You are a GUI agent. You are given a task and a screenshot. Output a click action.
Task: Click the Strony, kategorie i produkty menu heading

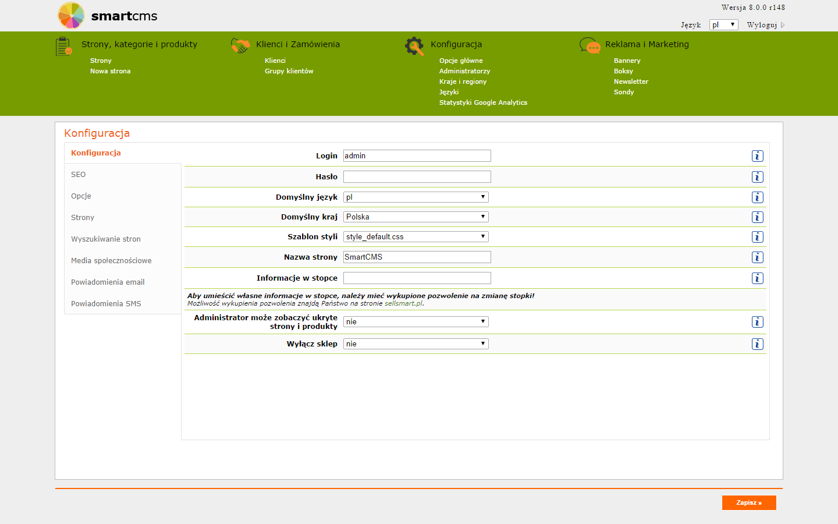(139, 44)
